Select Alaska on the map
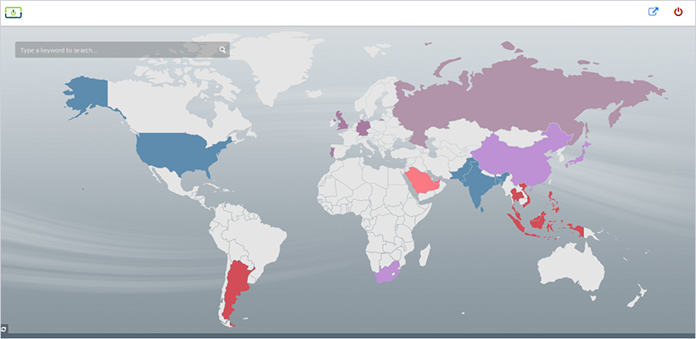Viewport: 696px width, 339px height. tap(86, 92)
